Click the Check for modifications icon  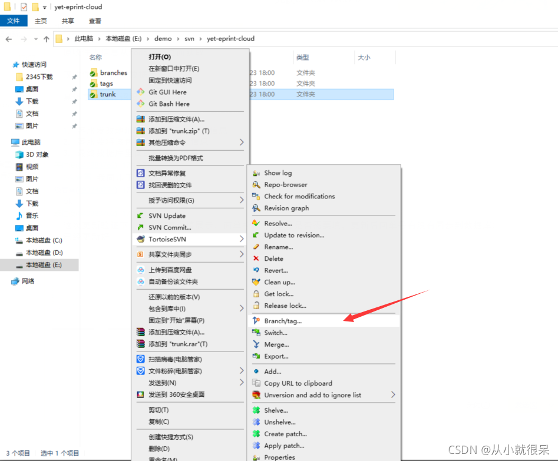[x=256, y=197]
